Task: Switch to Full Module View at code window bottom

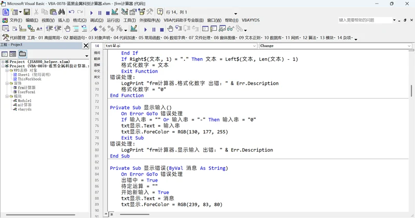Action: coord(112,214)
